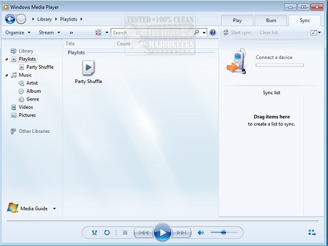Click into the Search input field
Screen dimensions: 328x246
click(x=153, y=33)
